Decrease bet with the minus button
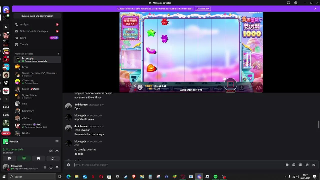This screenshot has width=320, height=180. (219, 87)
